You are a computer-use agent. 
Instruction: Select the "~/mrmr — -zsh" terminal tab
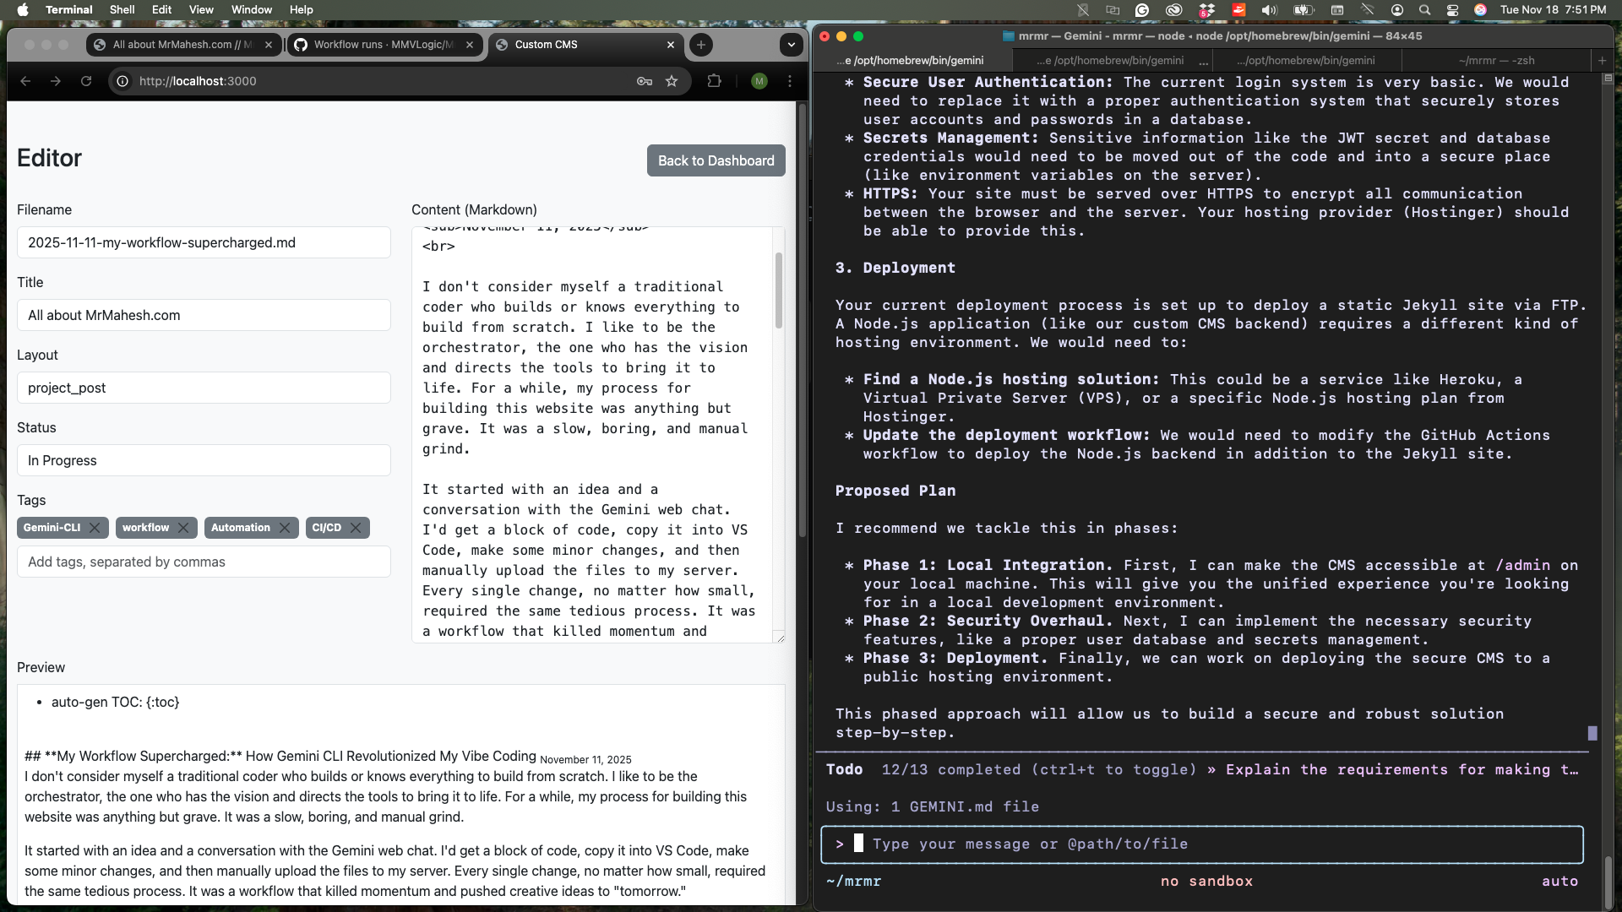[1498, 60]
